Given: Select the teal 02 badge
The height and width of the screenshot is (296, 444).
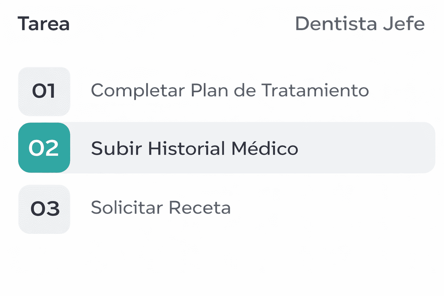Looking at the screenshot, I should (x=44, y=148).
